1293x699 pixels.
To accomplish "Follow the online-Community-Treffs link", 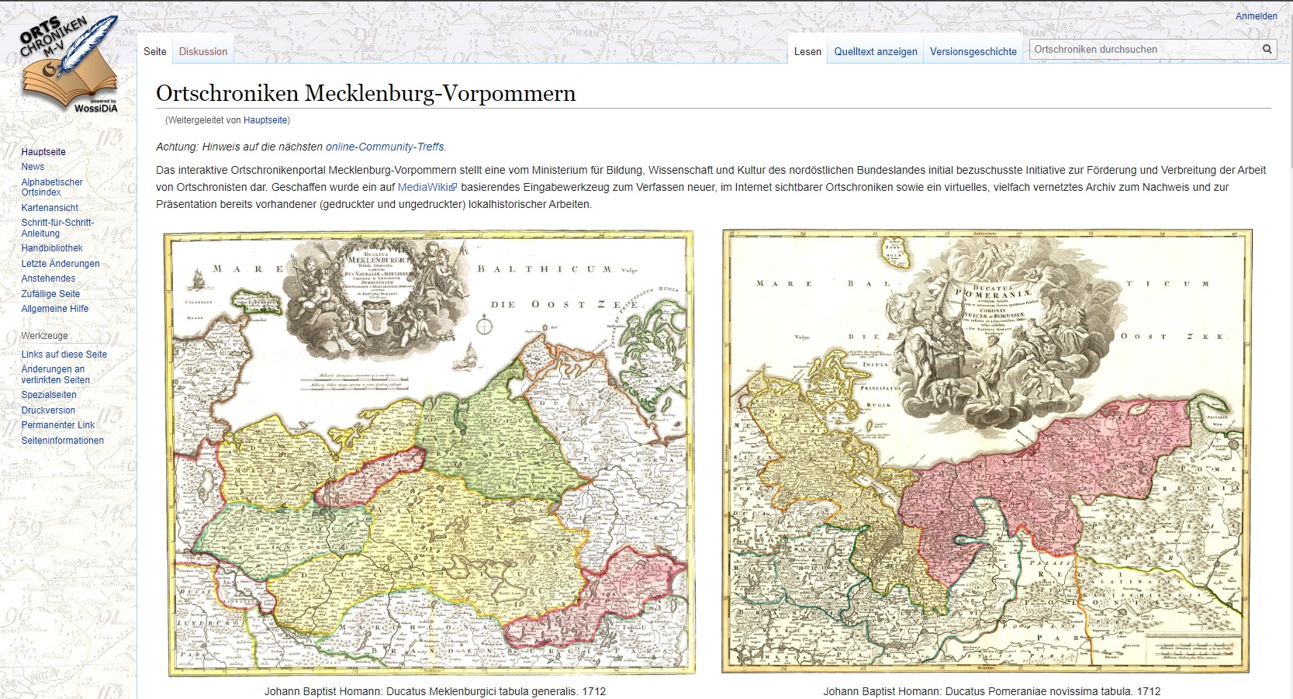I will 385,147.
